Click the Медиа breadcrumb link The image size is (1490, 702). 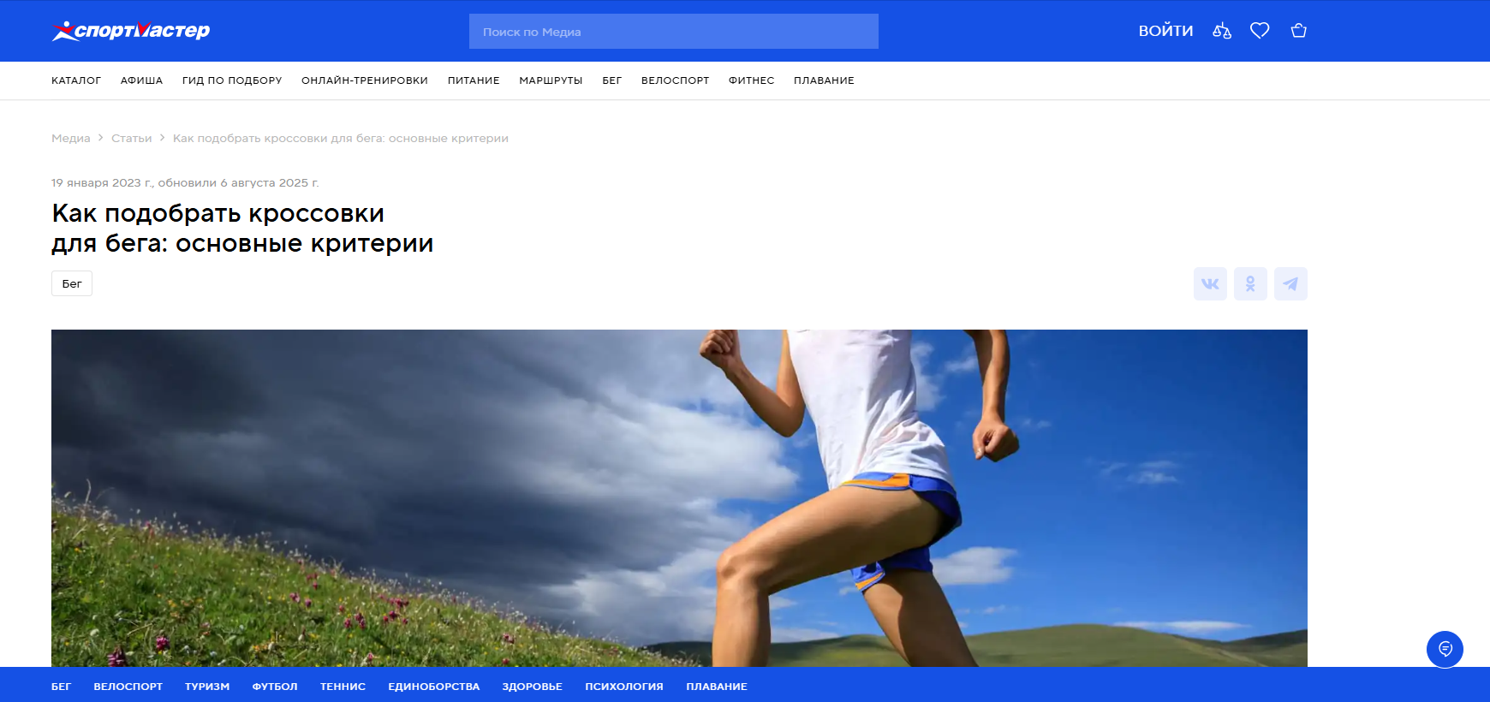(70, 139)
